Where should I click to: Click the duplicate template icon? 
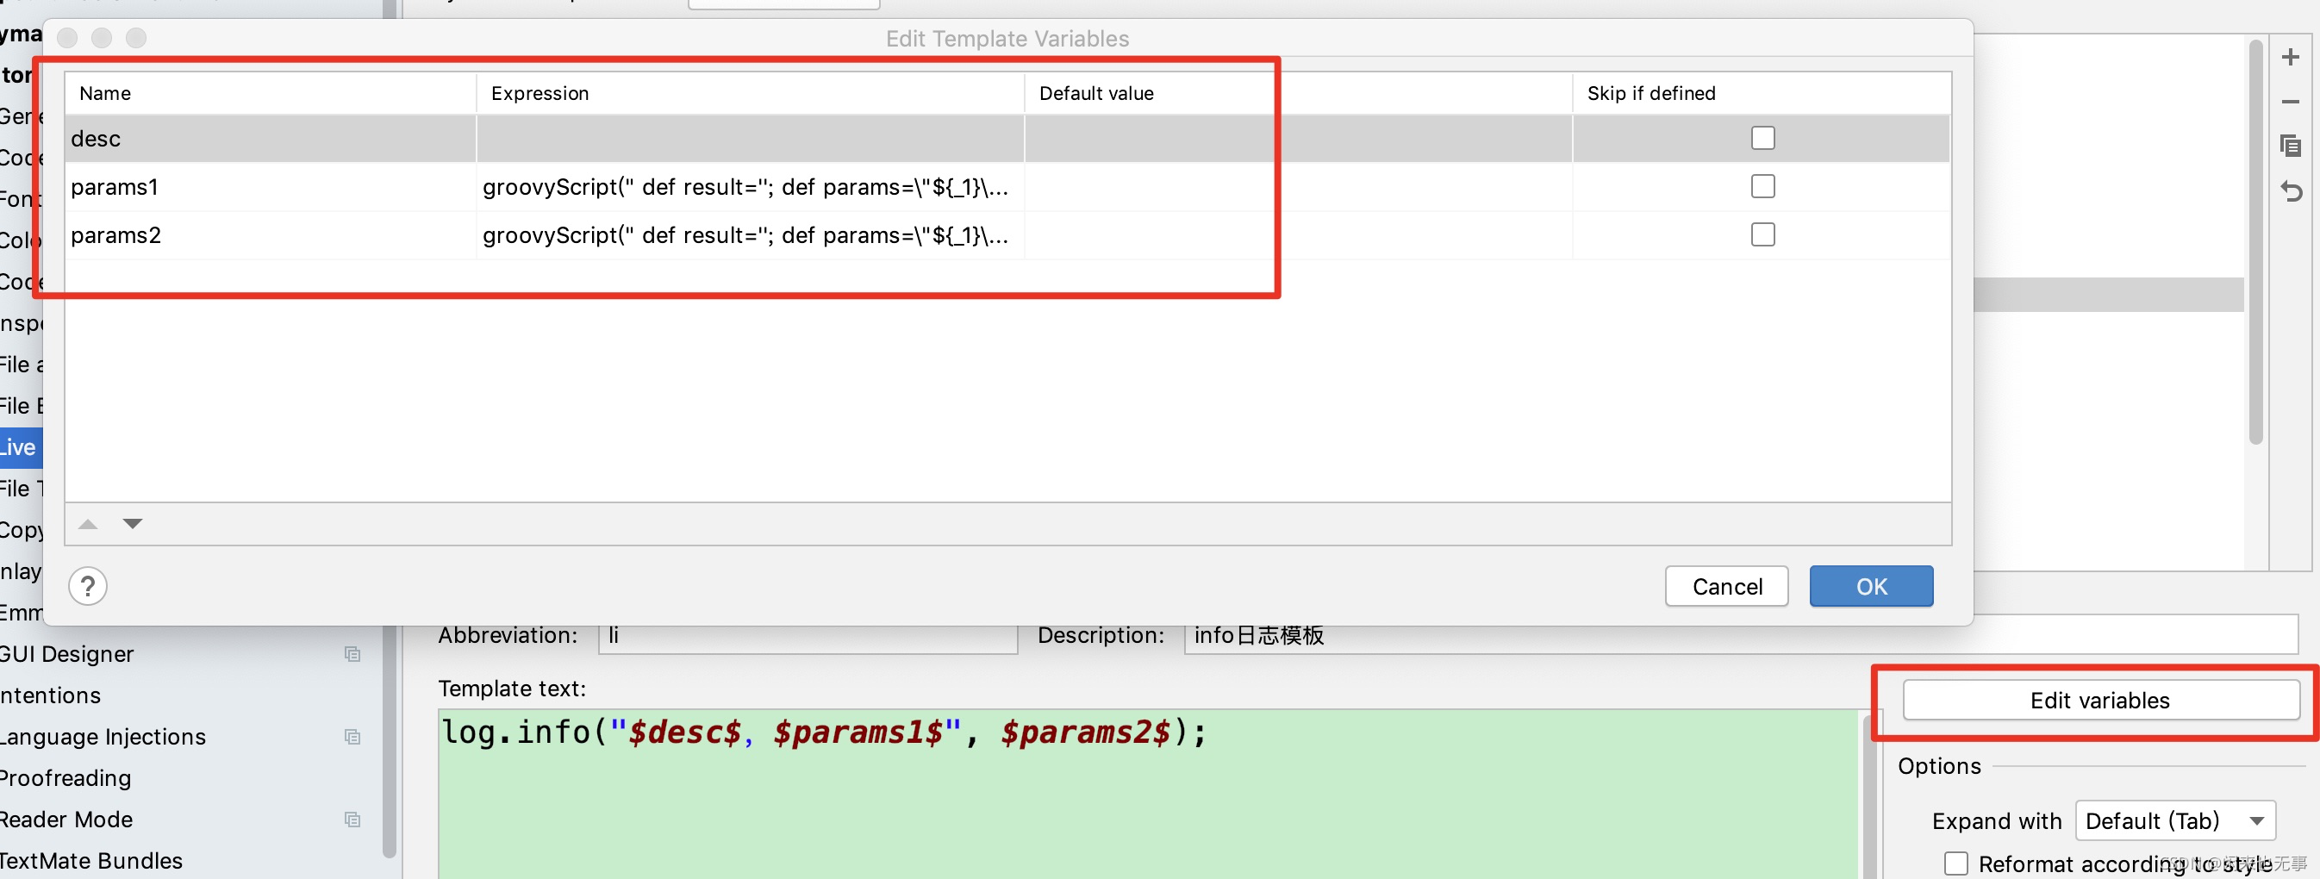tap(2291, 146)
